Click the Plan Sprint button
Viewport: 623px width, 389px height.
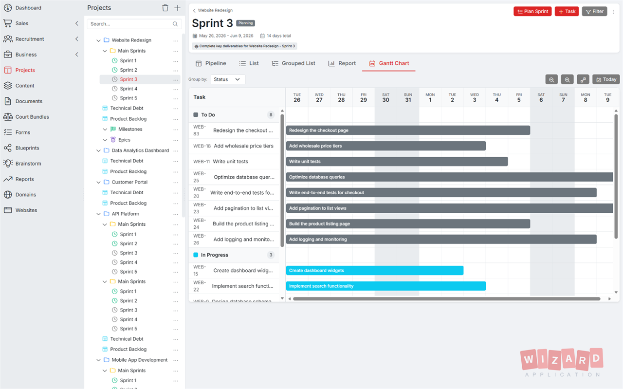532,11
